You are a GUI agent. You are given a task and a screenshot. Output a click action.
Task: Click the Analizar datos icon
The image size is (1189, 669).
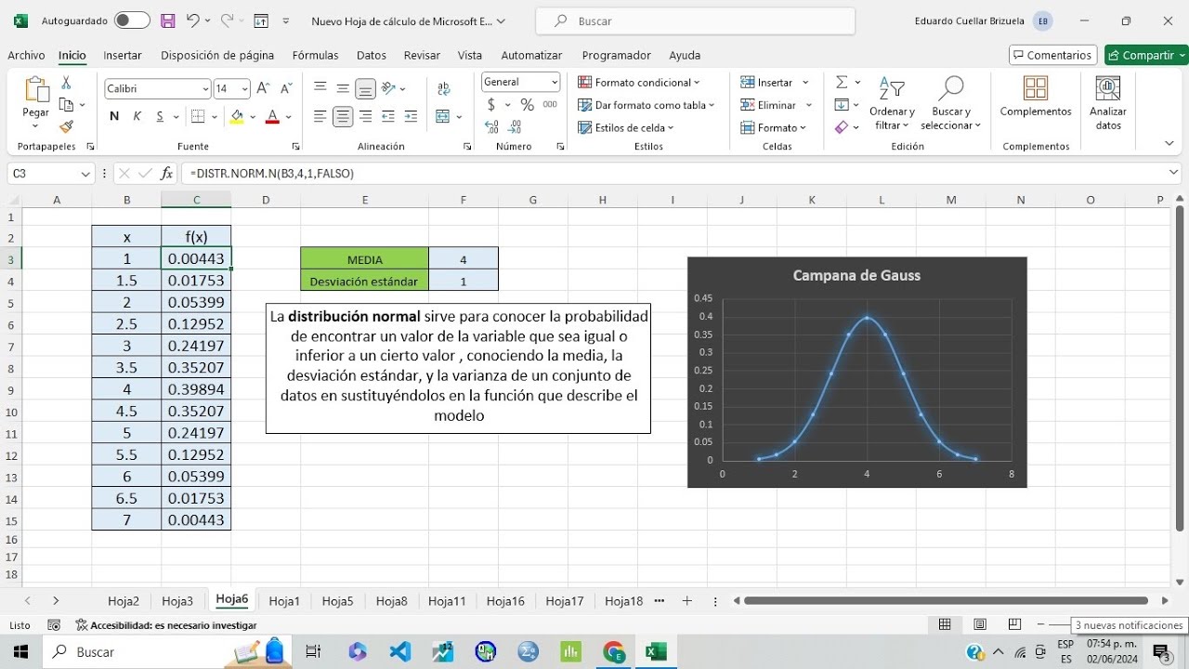click(1108, 103)
